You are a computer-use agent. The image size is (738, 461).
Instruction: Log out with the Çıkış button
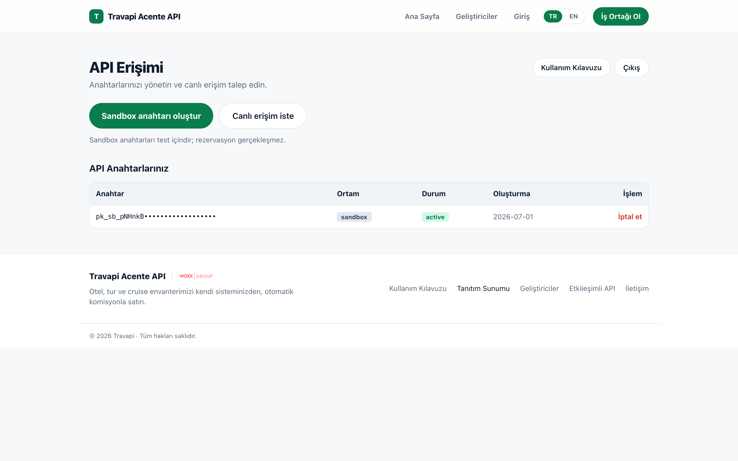[x=631, y=68]
